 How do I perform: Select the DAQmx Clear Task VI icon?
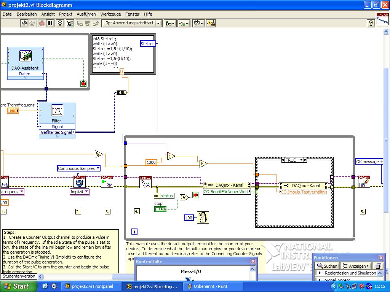click(364, 182)
